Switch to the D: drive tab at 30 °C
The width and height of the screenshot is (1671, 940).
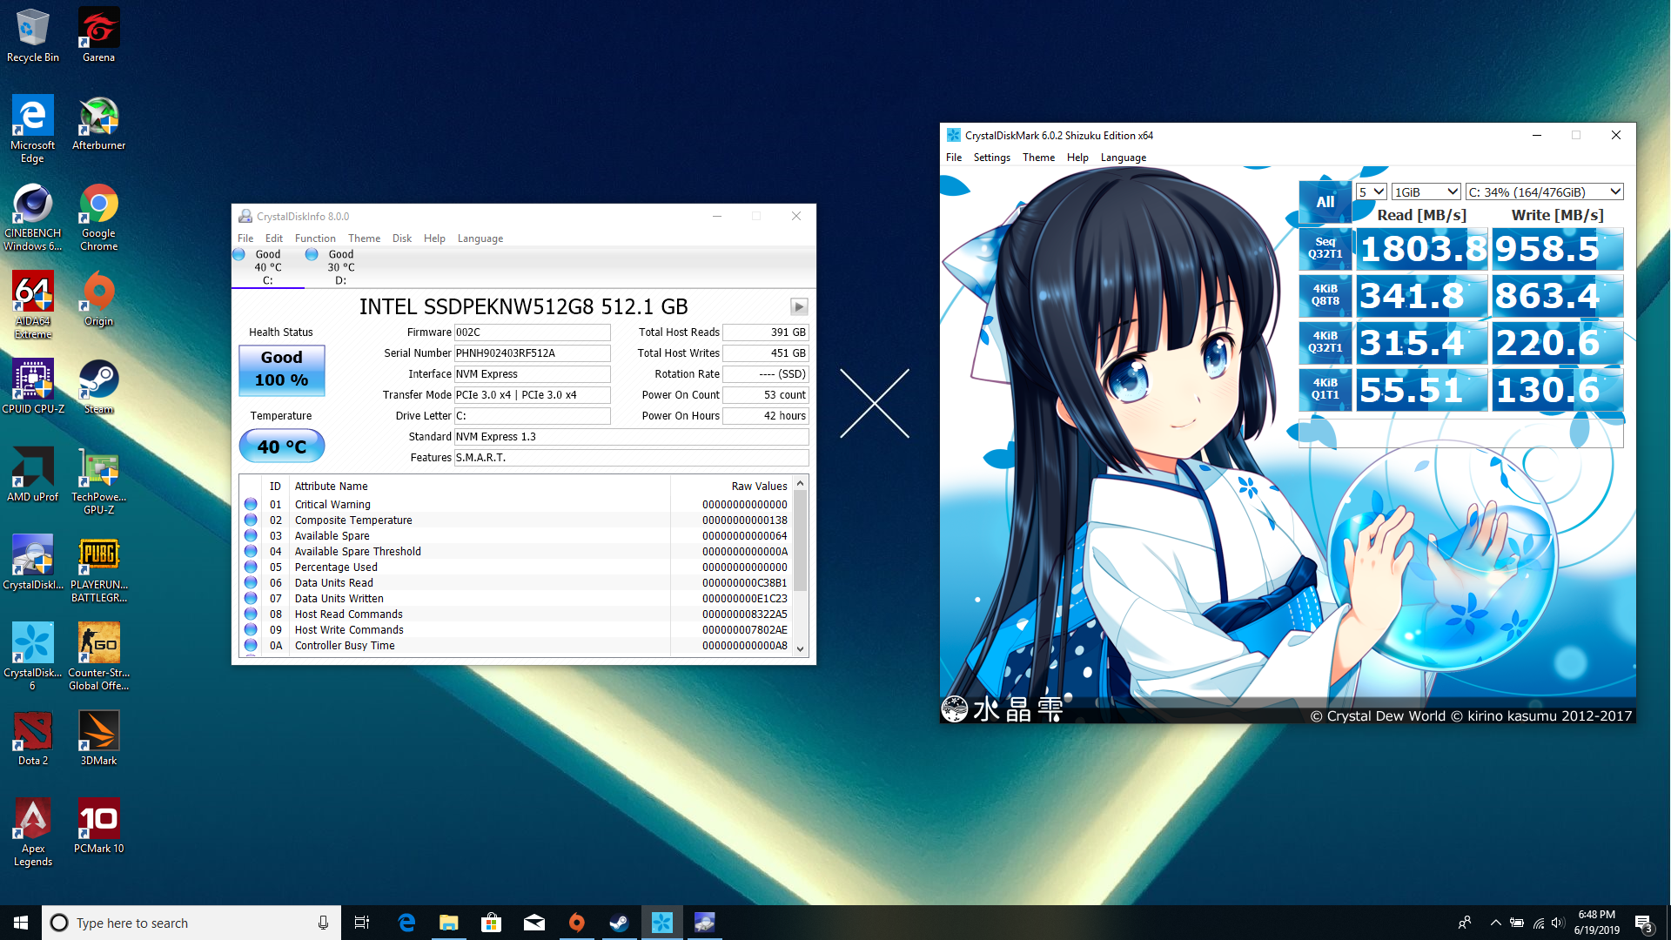click(x=341, y=267)
